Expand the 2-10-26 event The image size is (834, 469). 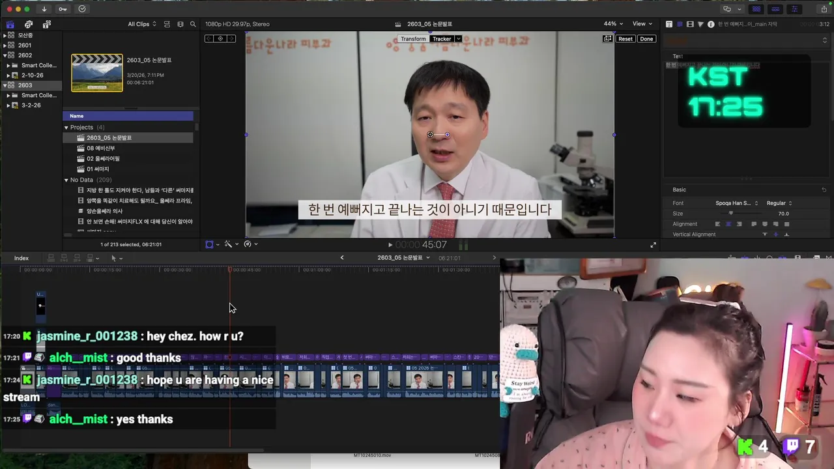pyautogui.click(x=8, y=76)
